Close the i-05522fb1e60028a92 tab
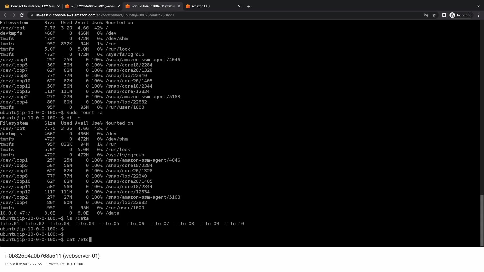The image size is (484, 272). 119,6
